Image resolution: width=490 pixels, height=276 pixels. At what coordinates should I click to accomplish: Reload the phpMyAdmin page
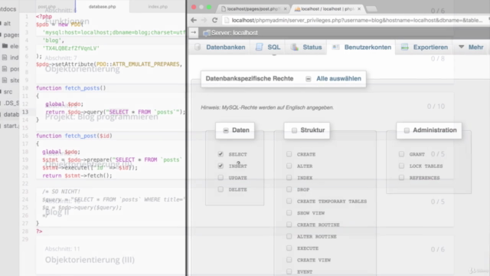pyautogui.click(x=214, y=20)
